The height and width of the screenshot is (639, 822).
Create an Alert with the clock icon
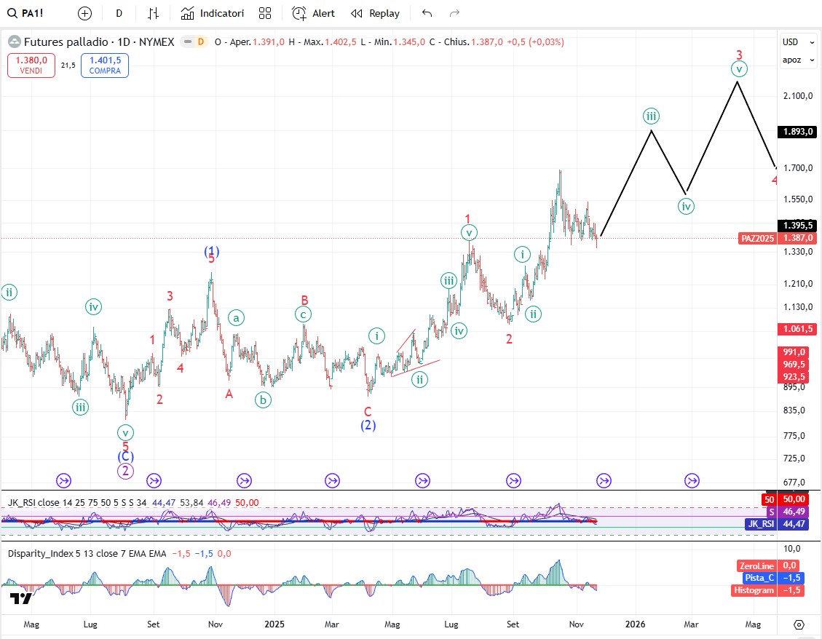pyautogui.click(x=313, y=13)
